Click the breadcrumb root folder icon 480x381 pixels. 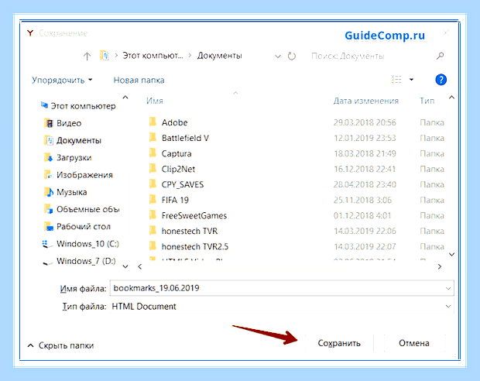105,56
